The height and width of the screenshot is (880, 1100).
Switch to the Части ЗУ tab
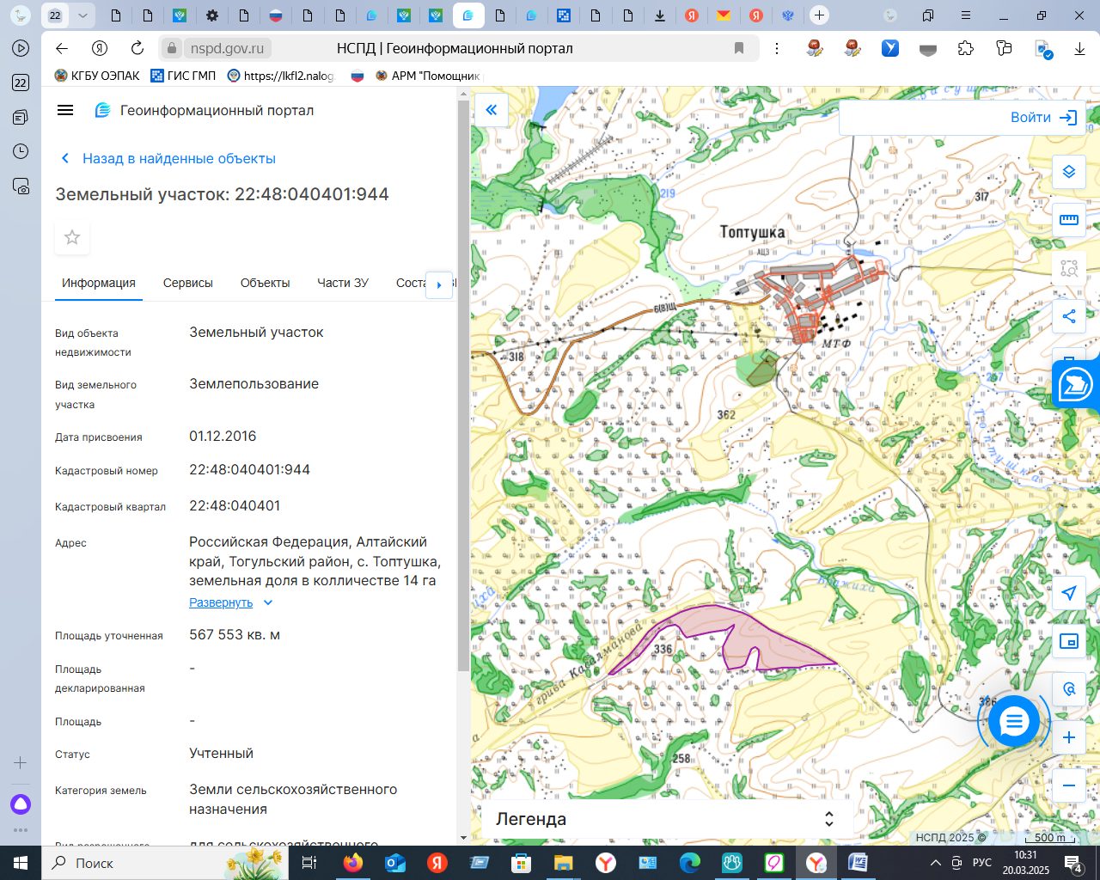click(343, 283)
